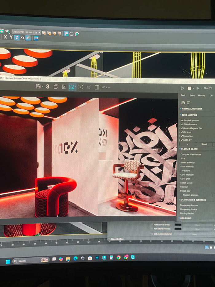Open the Stop button dropdown arrow
This screenshot has width=215, height=287.
(193, 88)
